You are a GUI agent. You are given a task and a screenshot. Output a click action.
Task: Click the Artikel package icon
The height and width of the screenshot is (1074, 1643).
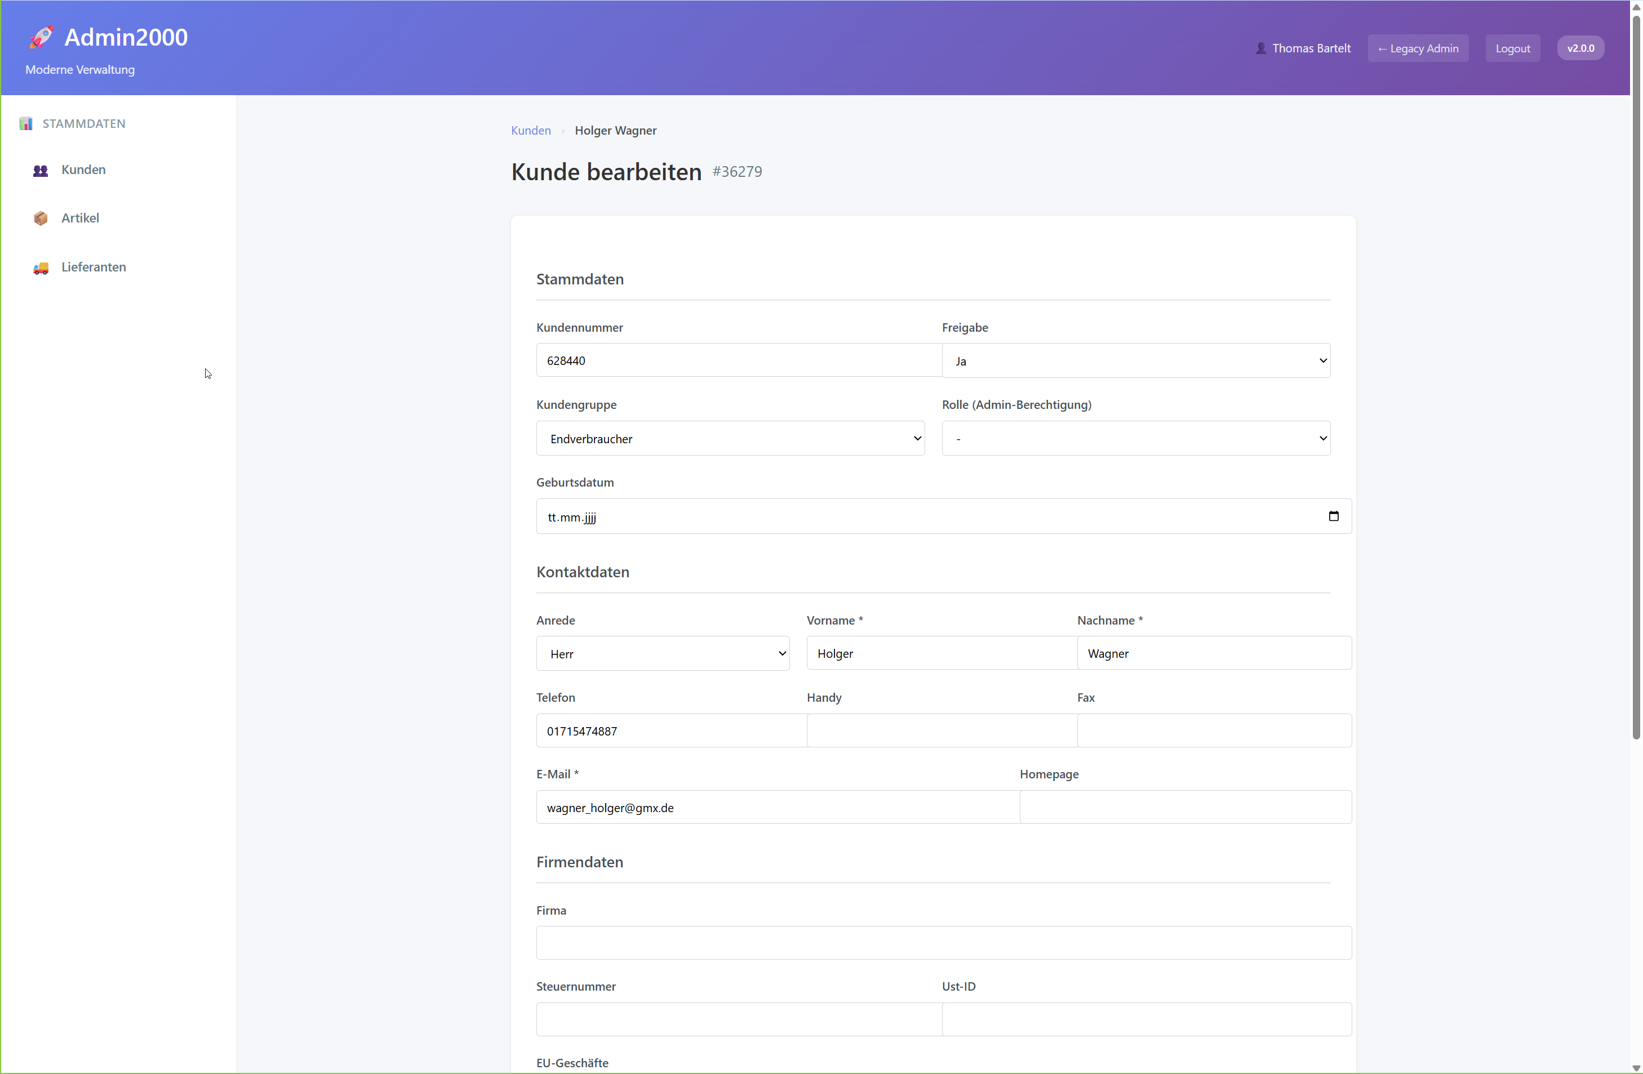tap(41, 218)
